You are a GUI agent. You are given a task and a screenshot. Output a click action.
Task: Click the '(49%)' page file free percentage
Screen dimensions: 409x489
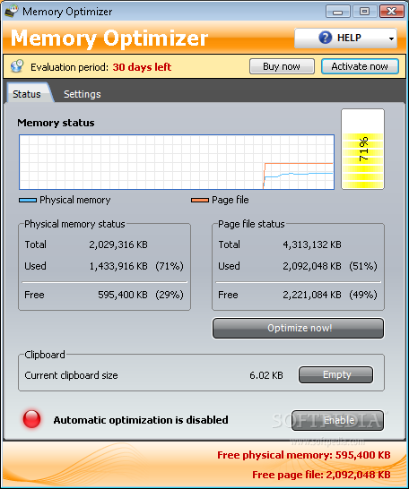(363, 295)
